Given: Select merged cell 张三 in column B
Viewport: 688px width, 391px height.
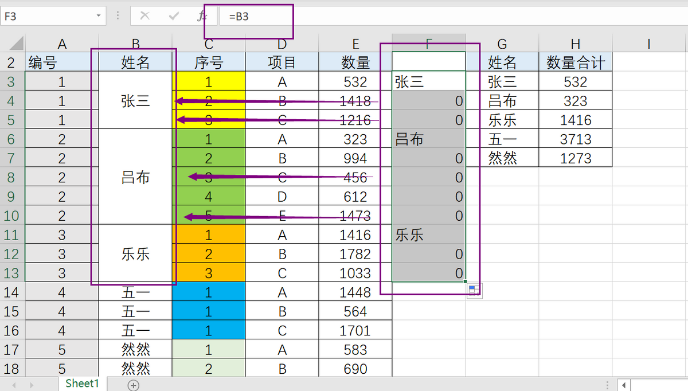Looking at the screenshot, I should click(x=135, y=100).
